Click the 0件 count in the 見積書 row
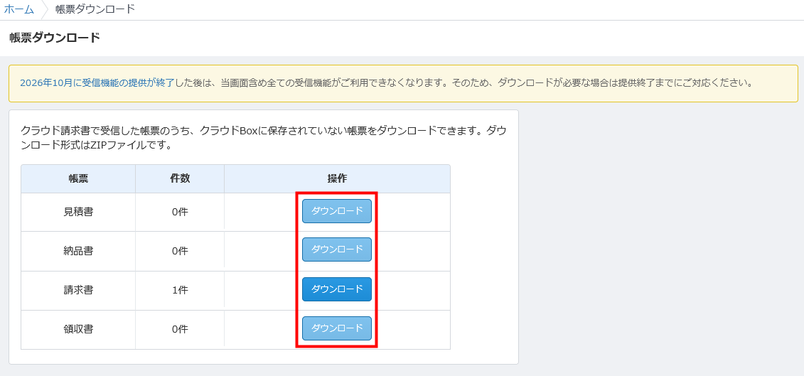Screen dimensions: 804x376 click(180, 212)
